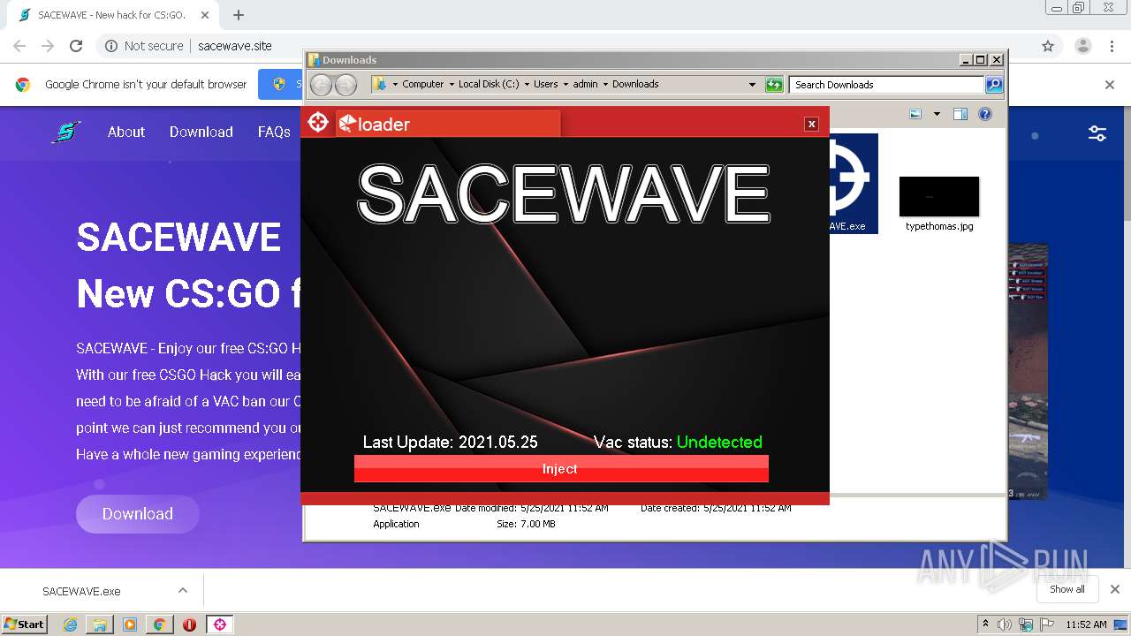Open SACEWAVE.exe download item in shelf
1131x636 pixels.
click(81, 591)
